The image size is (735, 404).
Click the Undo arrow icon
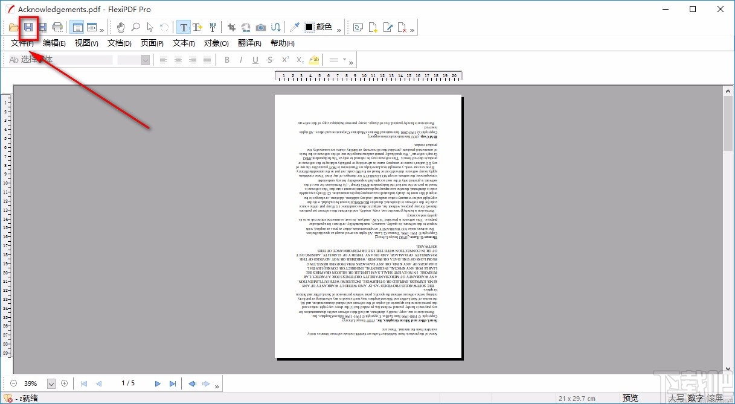point(164,27)
